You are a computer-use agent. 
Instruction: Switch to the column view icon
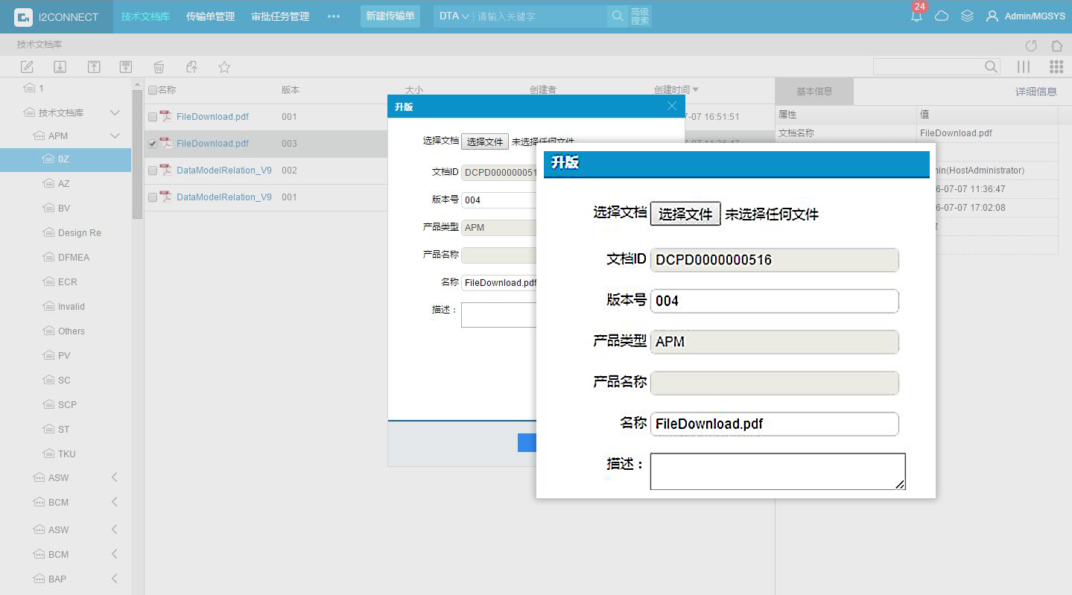pyautogui.click(x=1024, y=67)
